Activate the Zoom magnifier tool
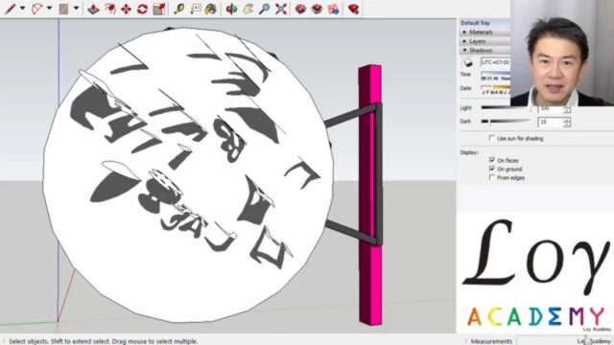 click(265, 9)
